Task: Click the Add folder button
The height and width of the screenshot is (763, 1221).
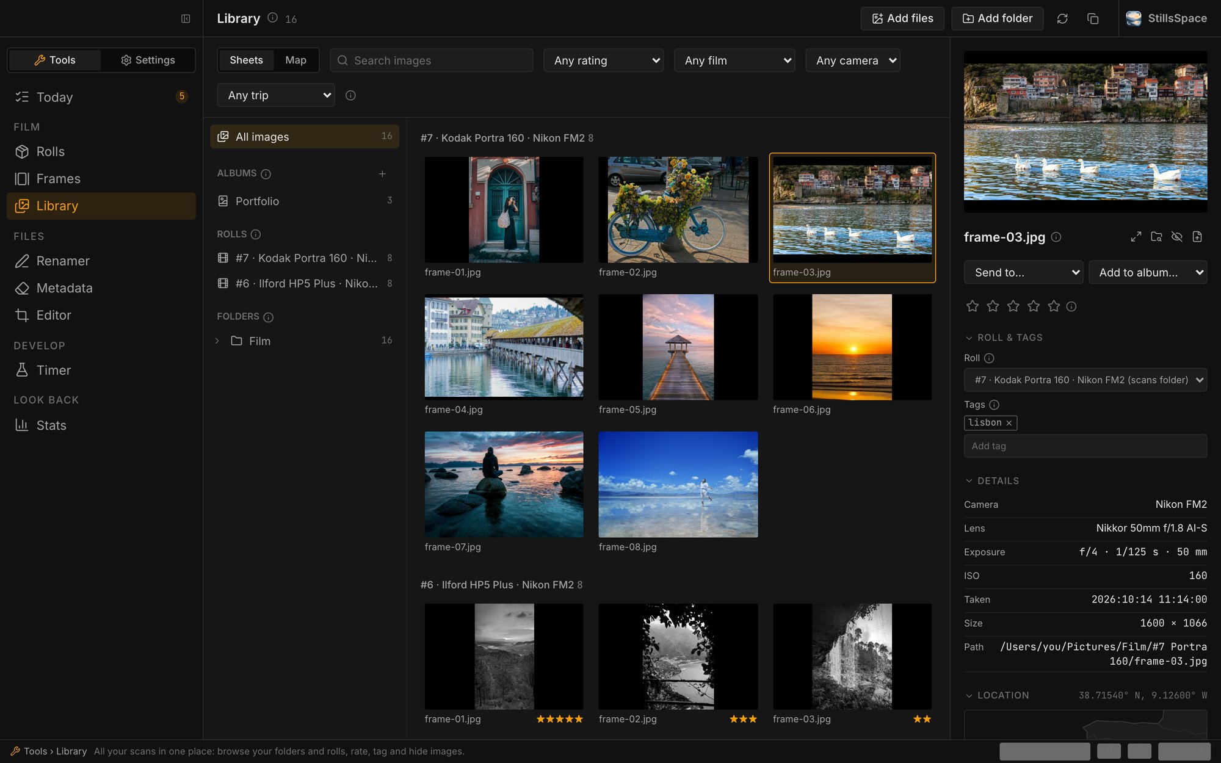Action: [998, 18]
